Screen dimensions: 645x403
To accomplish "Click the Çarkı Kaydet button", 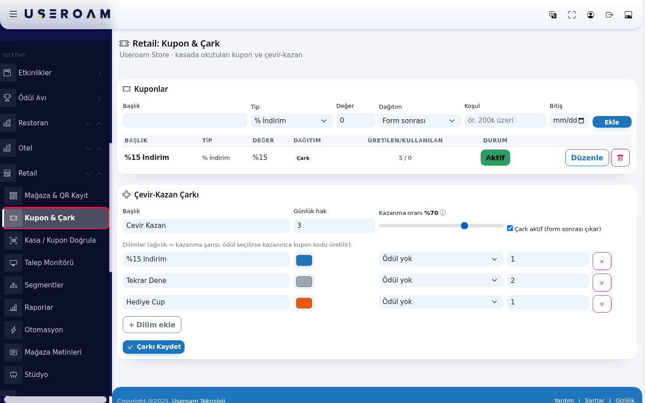I will [x=154, y=347].
